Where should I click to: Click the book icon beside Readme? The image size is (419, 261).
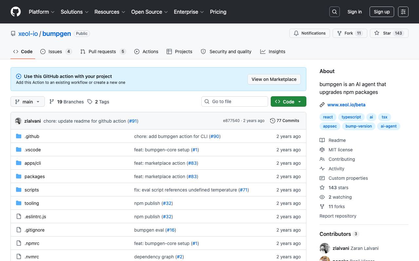coord(322,140)
